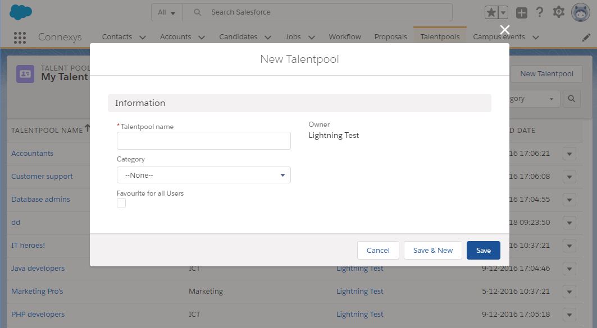597x328 pixels.
Task: Sort by Talentpool Name column header
Action: [x=47, y=131]
